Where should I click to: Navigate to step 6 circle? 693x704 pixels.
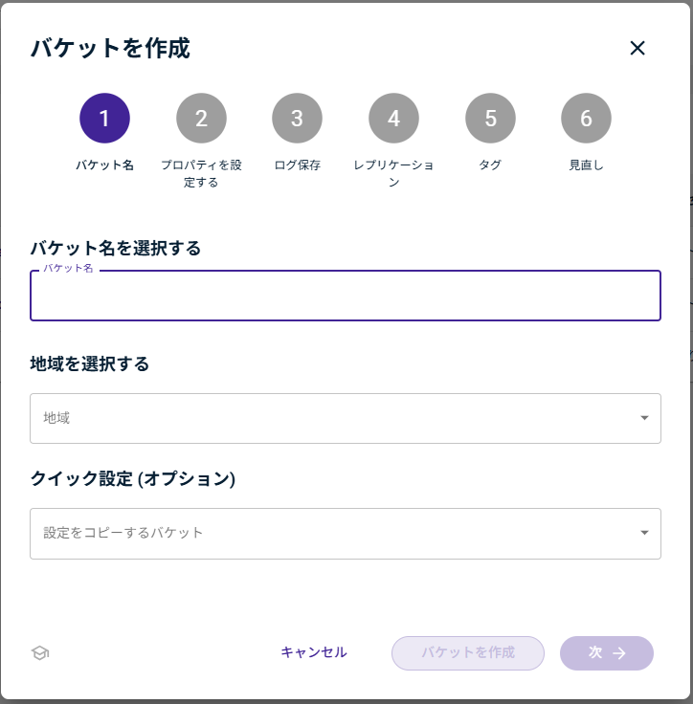point(586,118)
